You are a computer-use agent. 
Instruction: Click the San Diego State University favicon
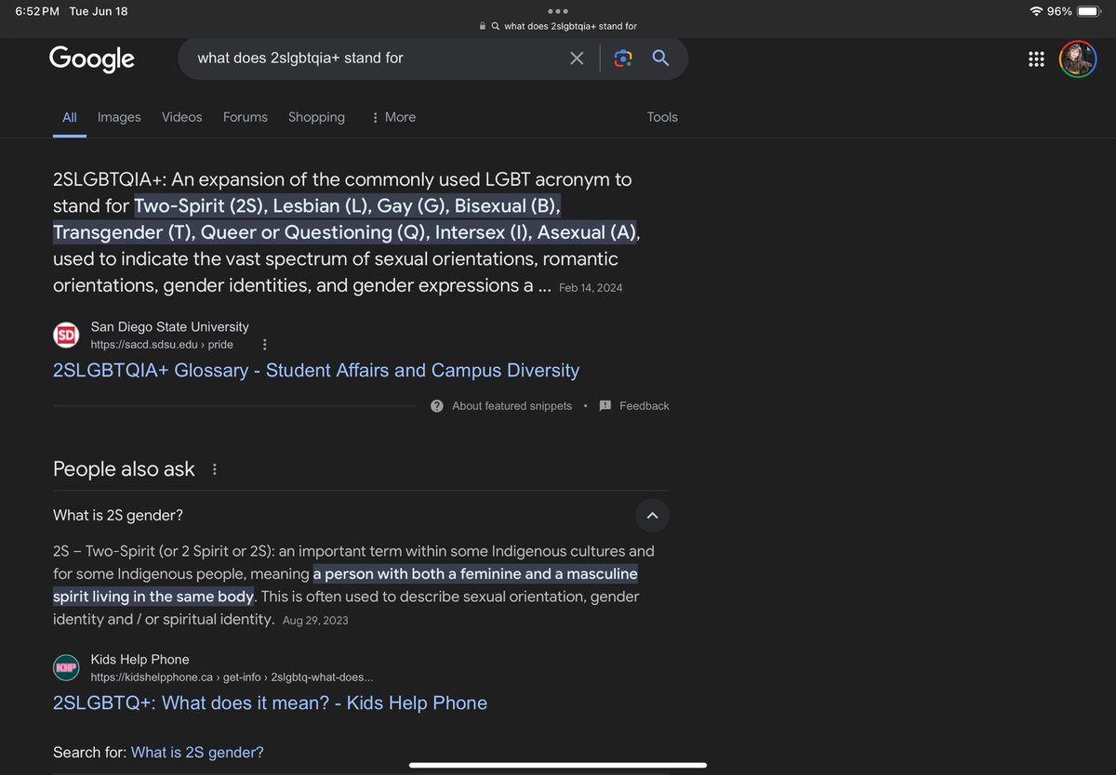click(66, 335)
